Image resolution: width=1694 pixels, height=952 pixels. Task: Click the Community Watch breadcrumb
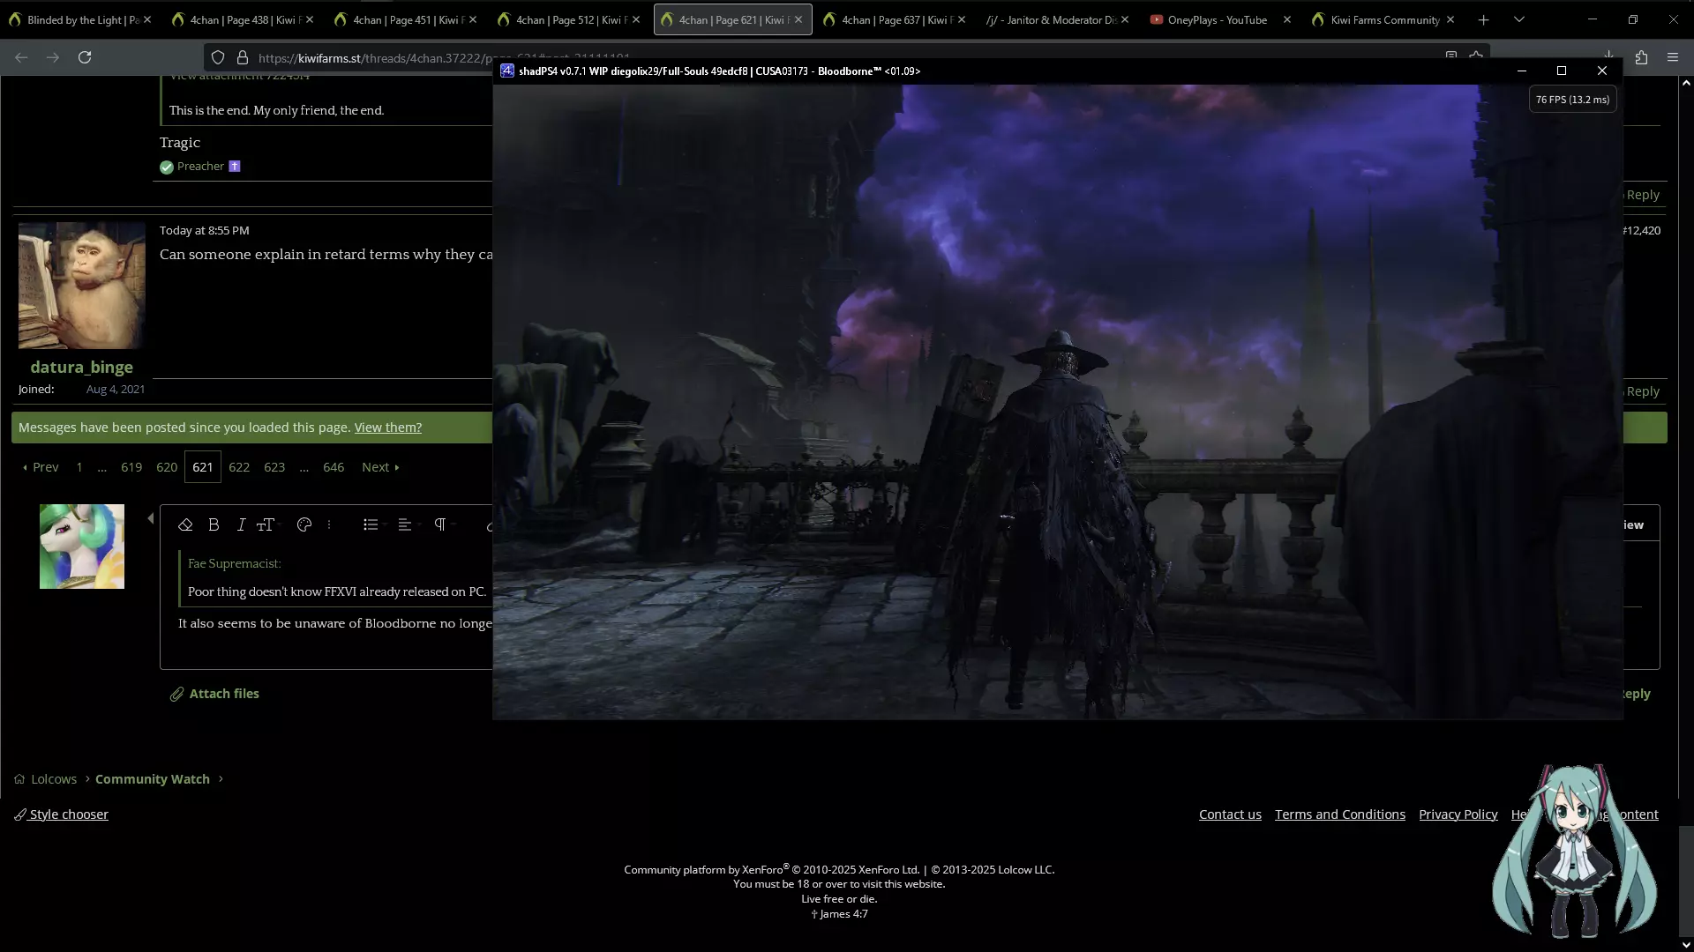click(153, 779)
